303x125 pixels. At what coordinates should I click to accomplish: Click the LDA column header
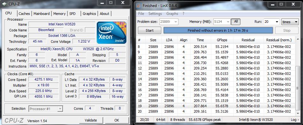[x=169, y=40]
